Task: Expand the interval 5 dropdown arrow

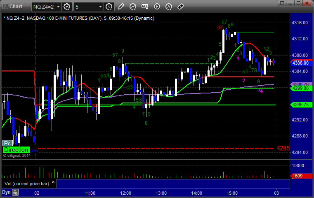Action: coord(101,7)
